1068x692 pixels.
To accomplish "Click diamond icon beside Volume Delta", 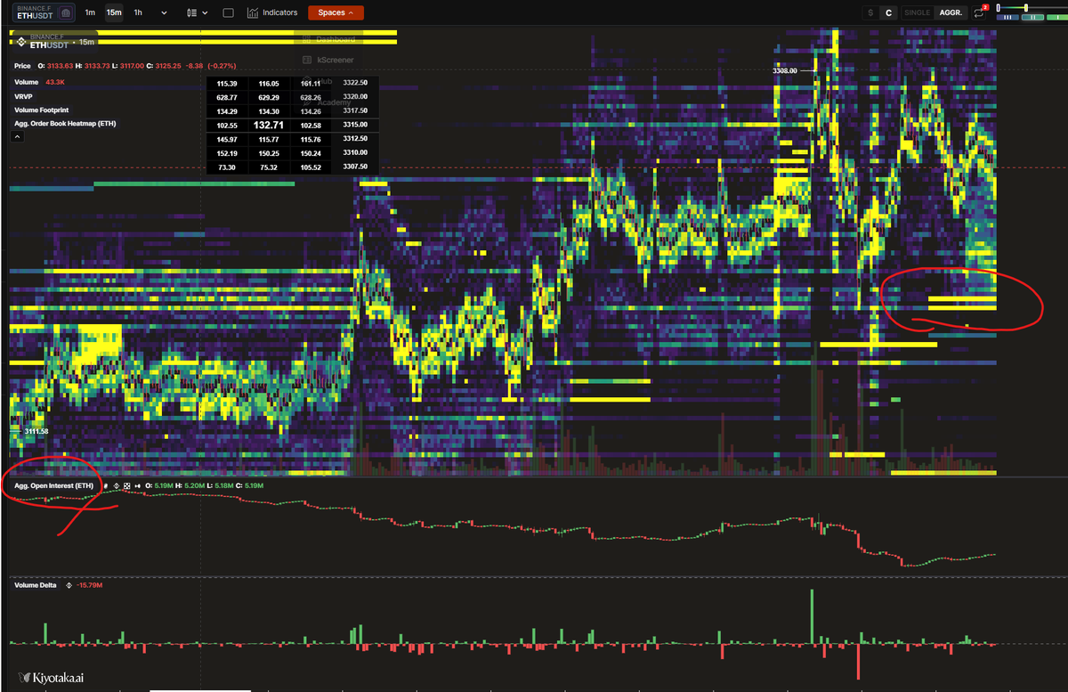I will [x=69, y=585].
